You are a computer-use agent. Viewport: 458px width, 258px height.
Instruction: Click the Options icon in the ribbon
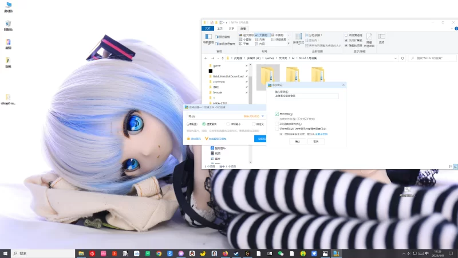tap(381, 38)
